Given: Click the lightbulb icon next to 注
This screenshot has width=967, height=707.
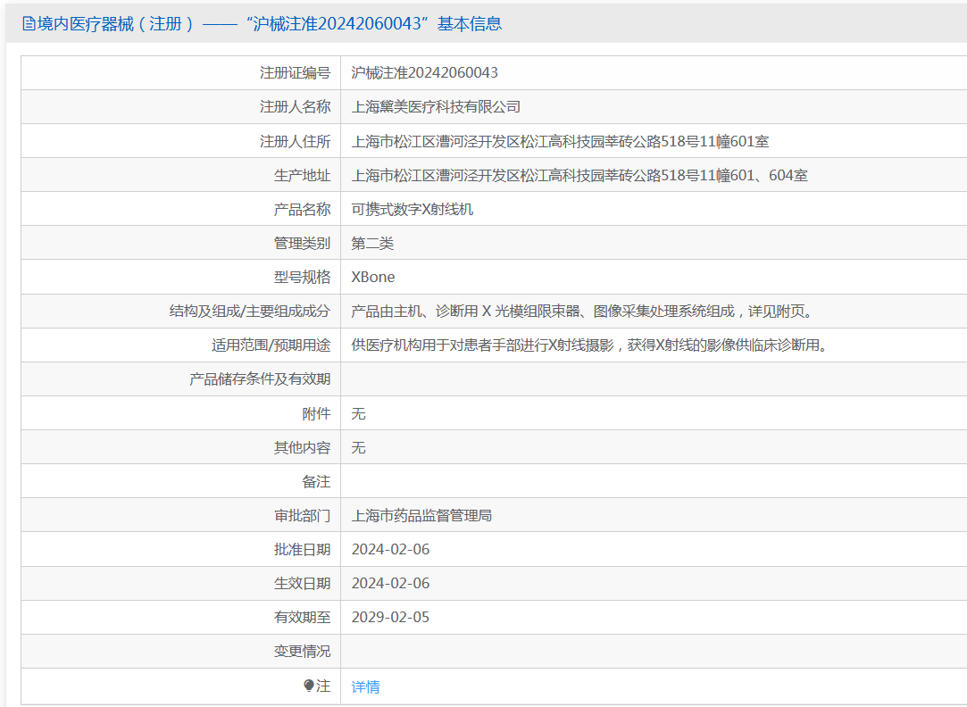Looking at the screenshot, I should 309,686.
